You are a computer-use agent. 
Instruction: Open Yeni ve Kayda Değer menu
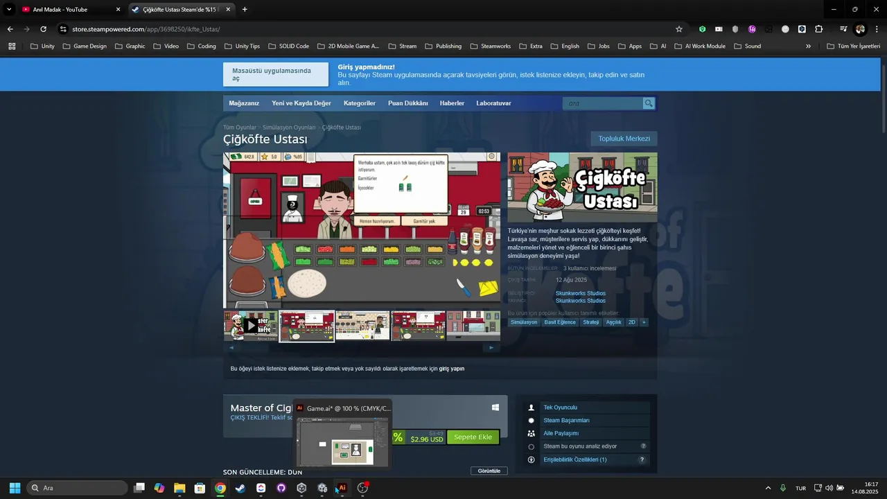301,103
